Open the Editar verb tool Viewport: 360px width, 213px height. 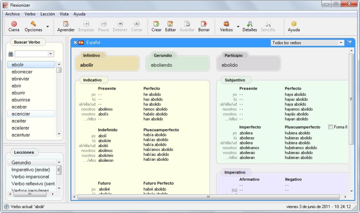170,24
